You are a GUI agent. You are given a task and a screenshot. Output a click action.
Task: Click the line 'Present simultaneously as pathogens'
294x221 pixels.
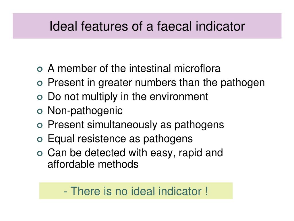pyautogui.click(x=136, y=125)
